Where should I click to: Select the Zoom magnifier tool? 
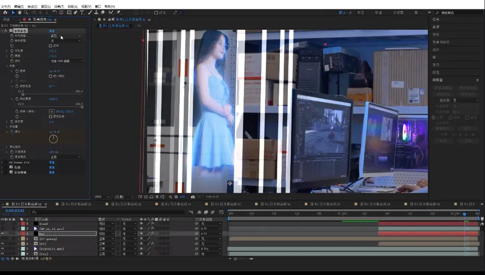26,12
